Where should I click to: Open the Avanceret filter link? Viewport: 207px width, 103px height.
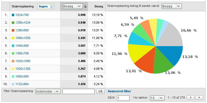[119, 91]
